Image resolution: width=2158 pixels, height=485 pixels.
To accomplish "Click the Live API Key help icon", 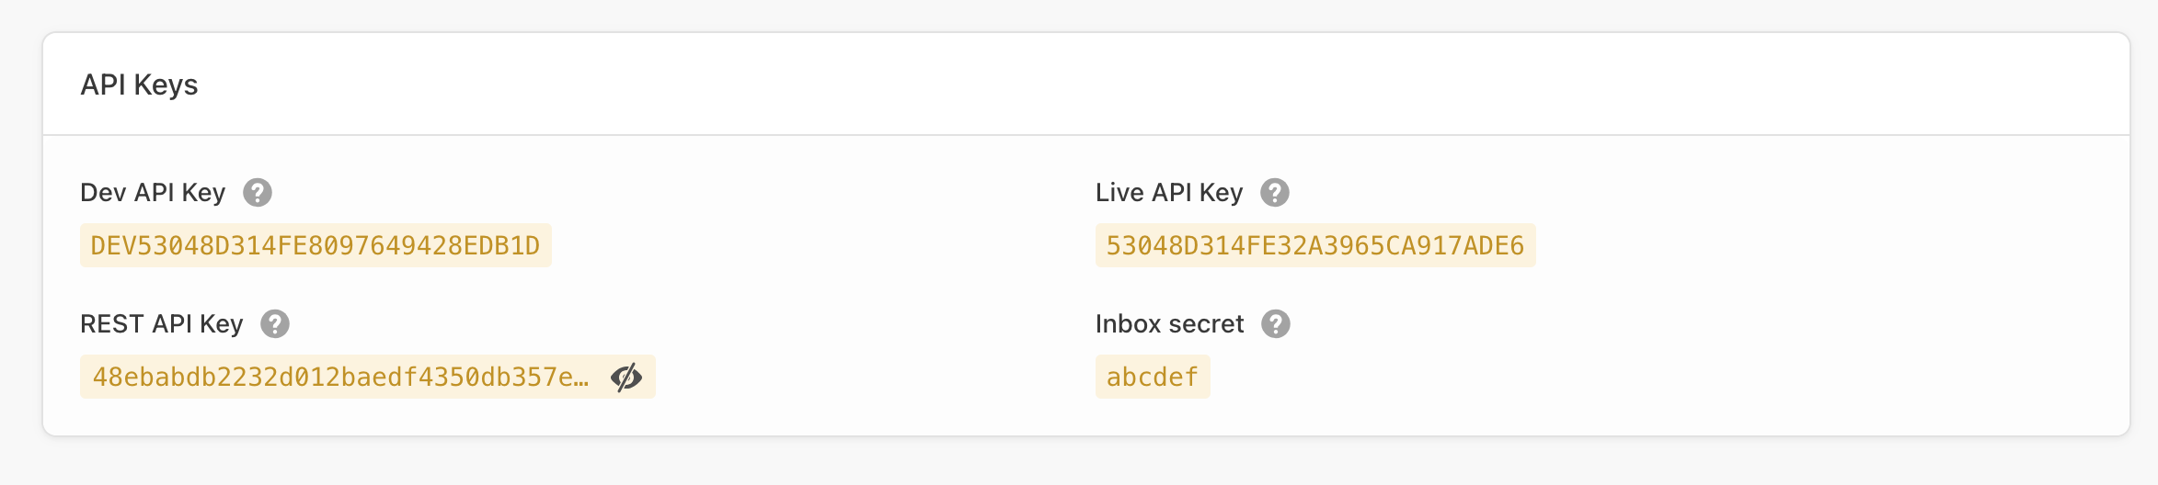I will pos(1275,193).
